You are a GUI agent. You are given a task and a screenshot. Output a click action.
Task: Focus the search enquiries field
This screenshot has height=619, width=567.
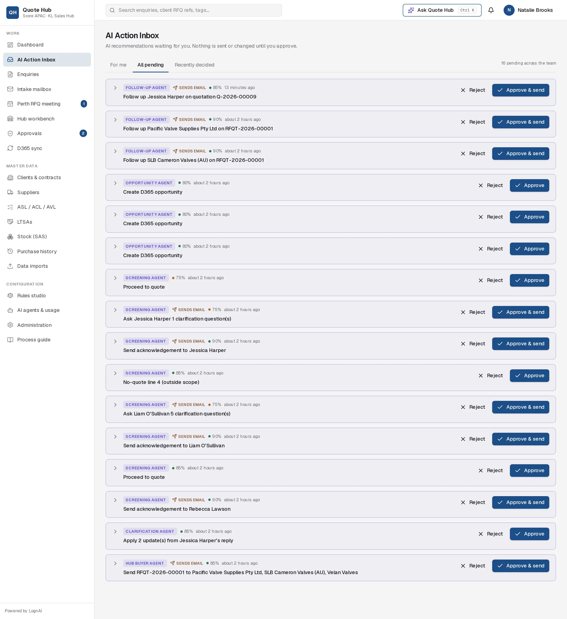click(193, 10)
